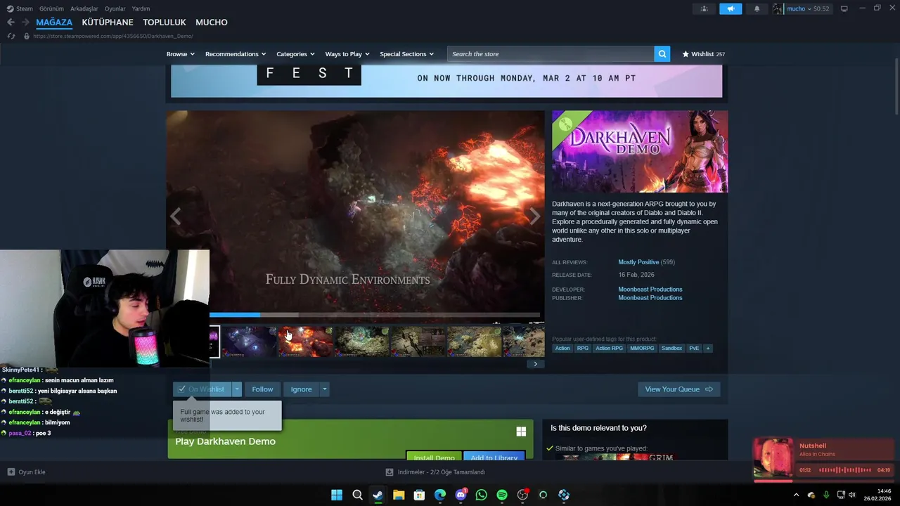
Task: Seek the Nutshell song progress waveform
Action: 845,470
